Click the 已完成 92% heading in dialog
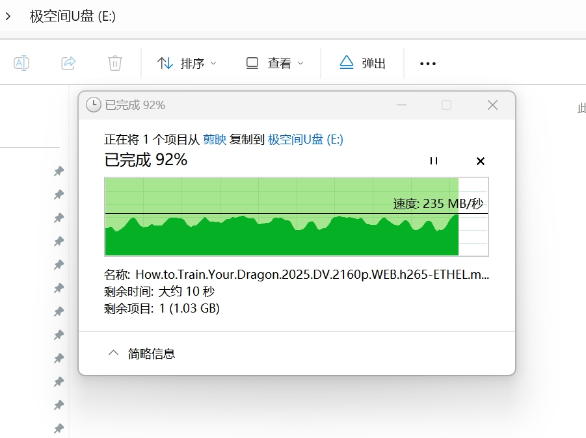This screenshot has width=586, height=438. point(146,160)
